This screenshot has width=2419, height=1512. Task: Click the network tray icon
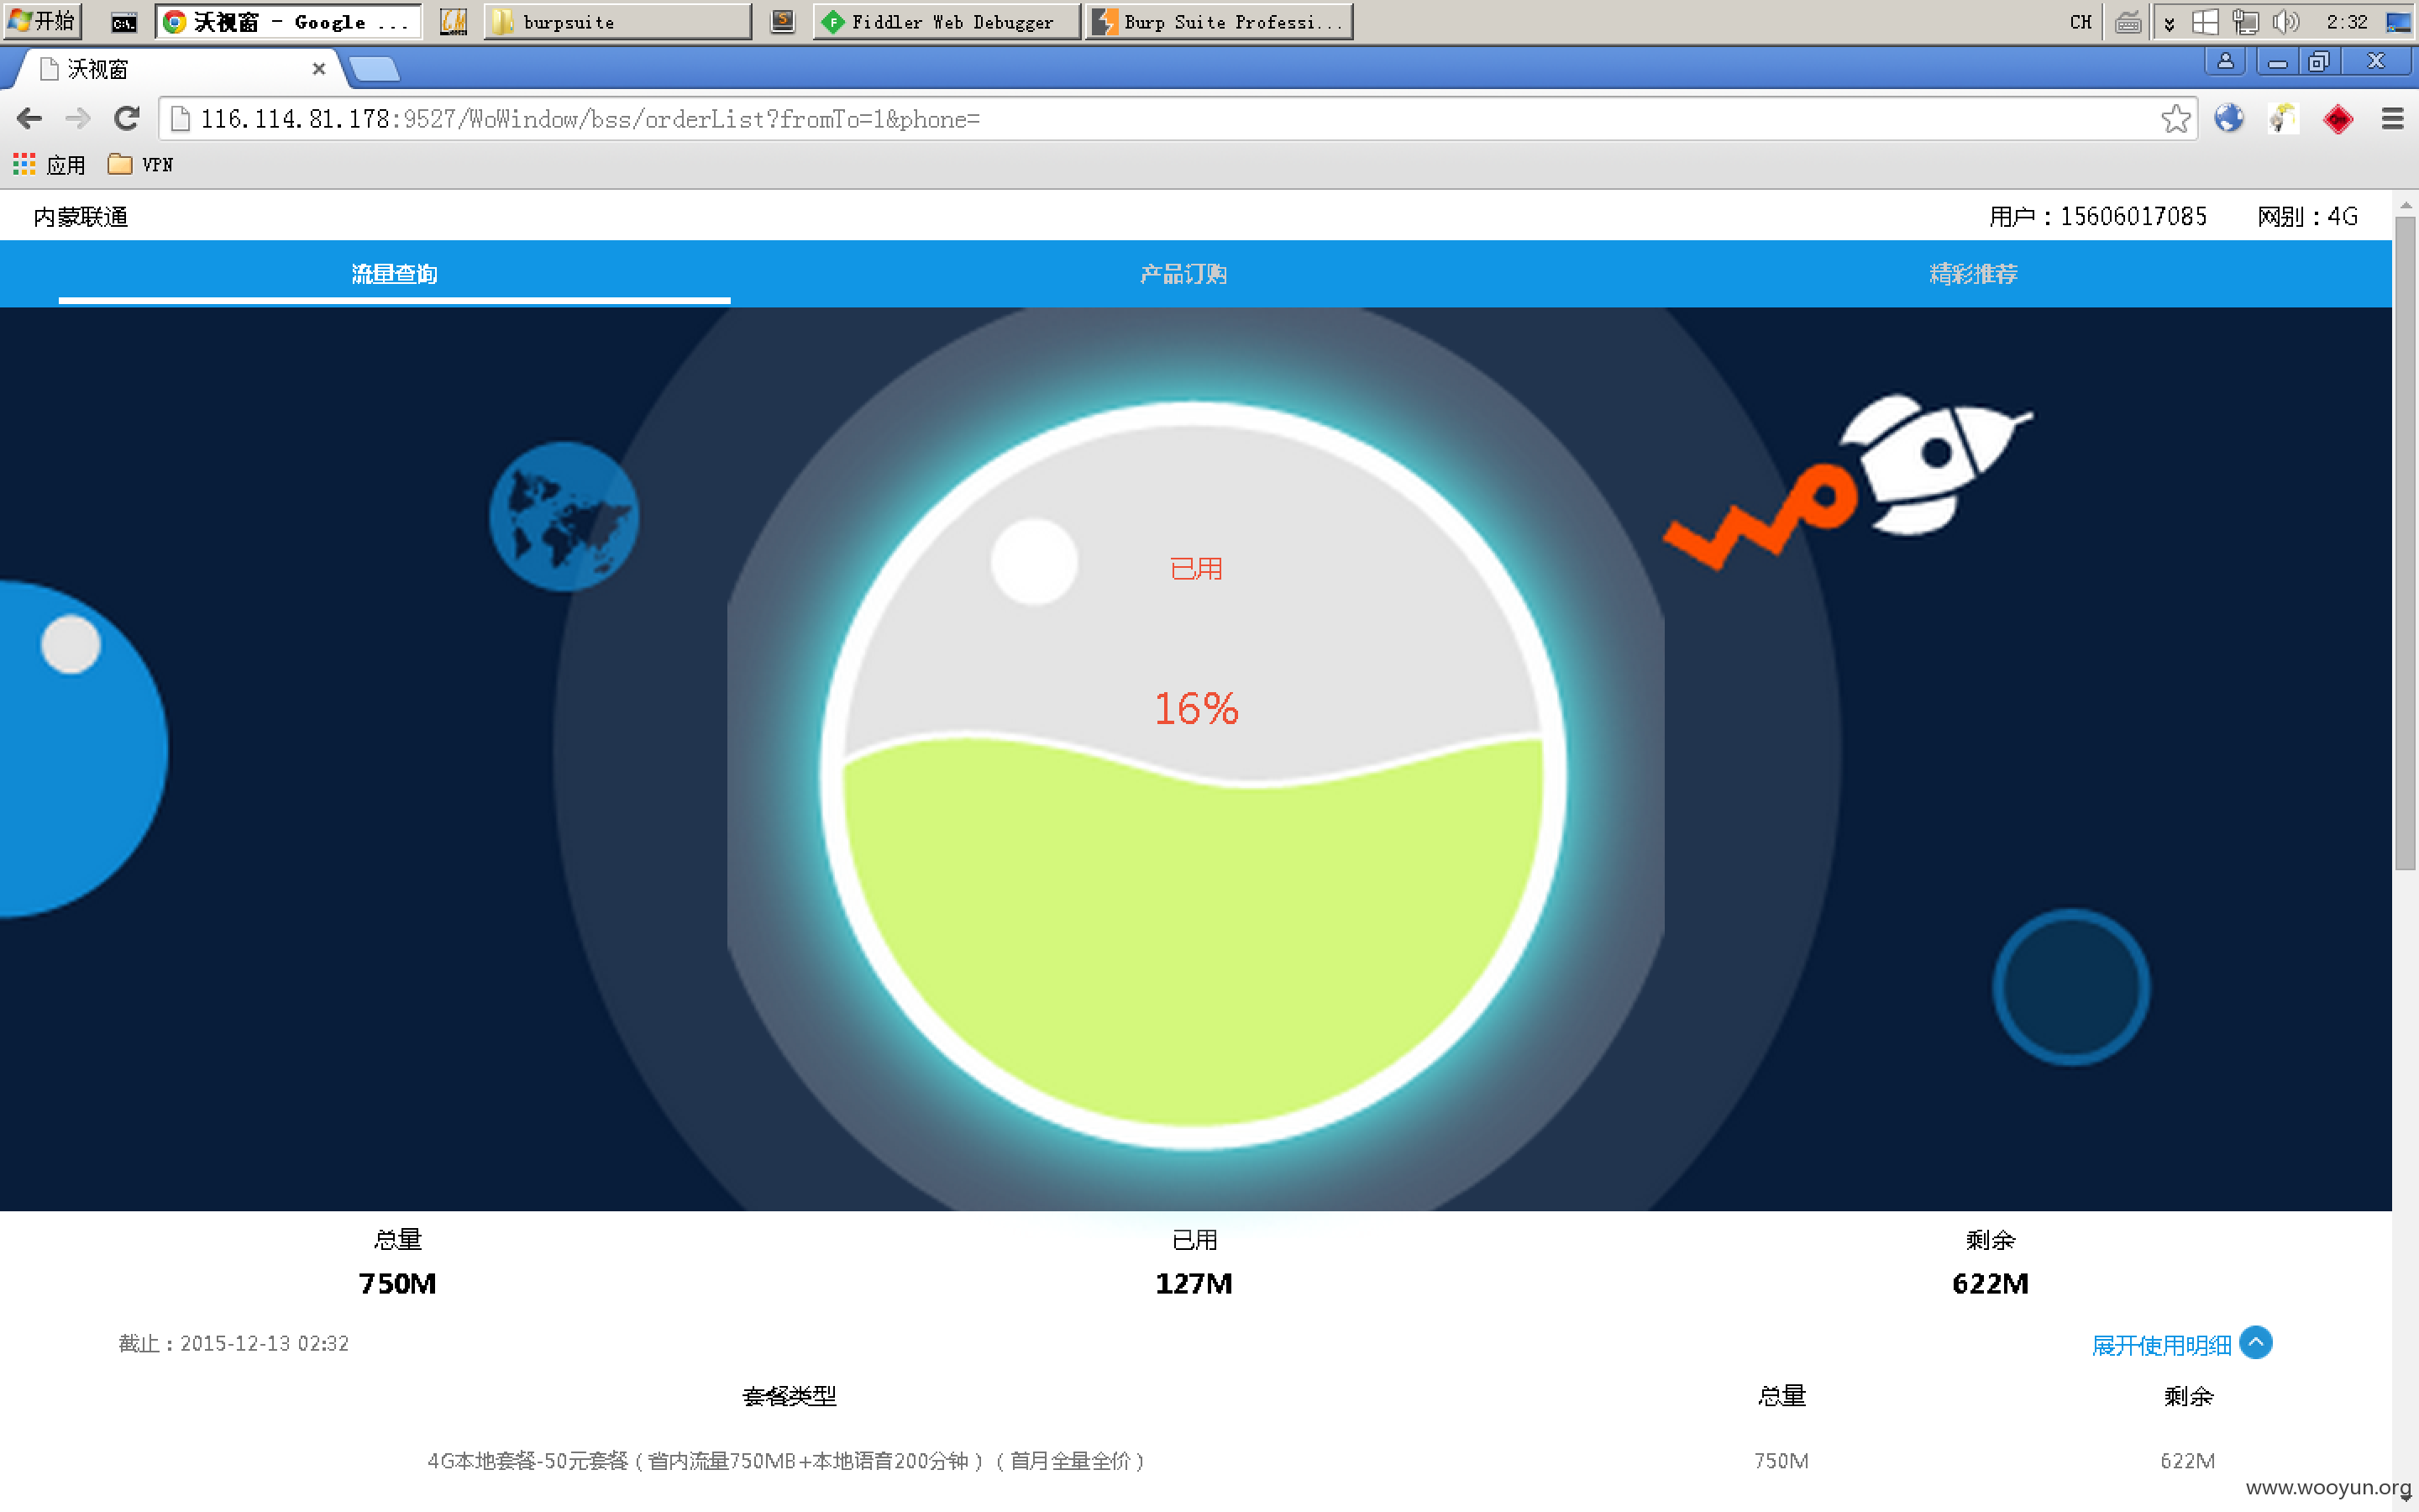[x=2245, y=21]
